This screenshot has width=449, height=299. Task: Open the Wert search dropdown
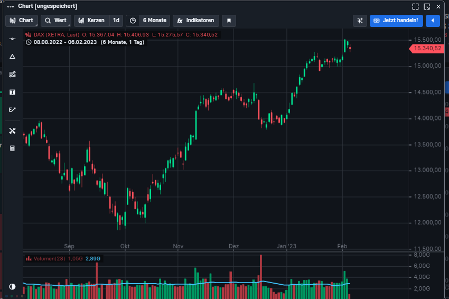click(56, 21)
